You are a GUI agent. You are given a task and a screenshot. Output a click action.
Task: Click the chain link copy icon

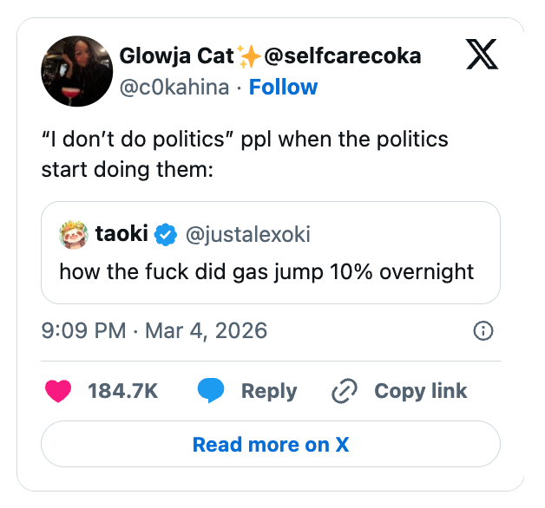(345, 392)
